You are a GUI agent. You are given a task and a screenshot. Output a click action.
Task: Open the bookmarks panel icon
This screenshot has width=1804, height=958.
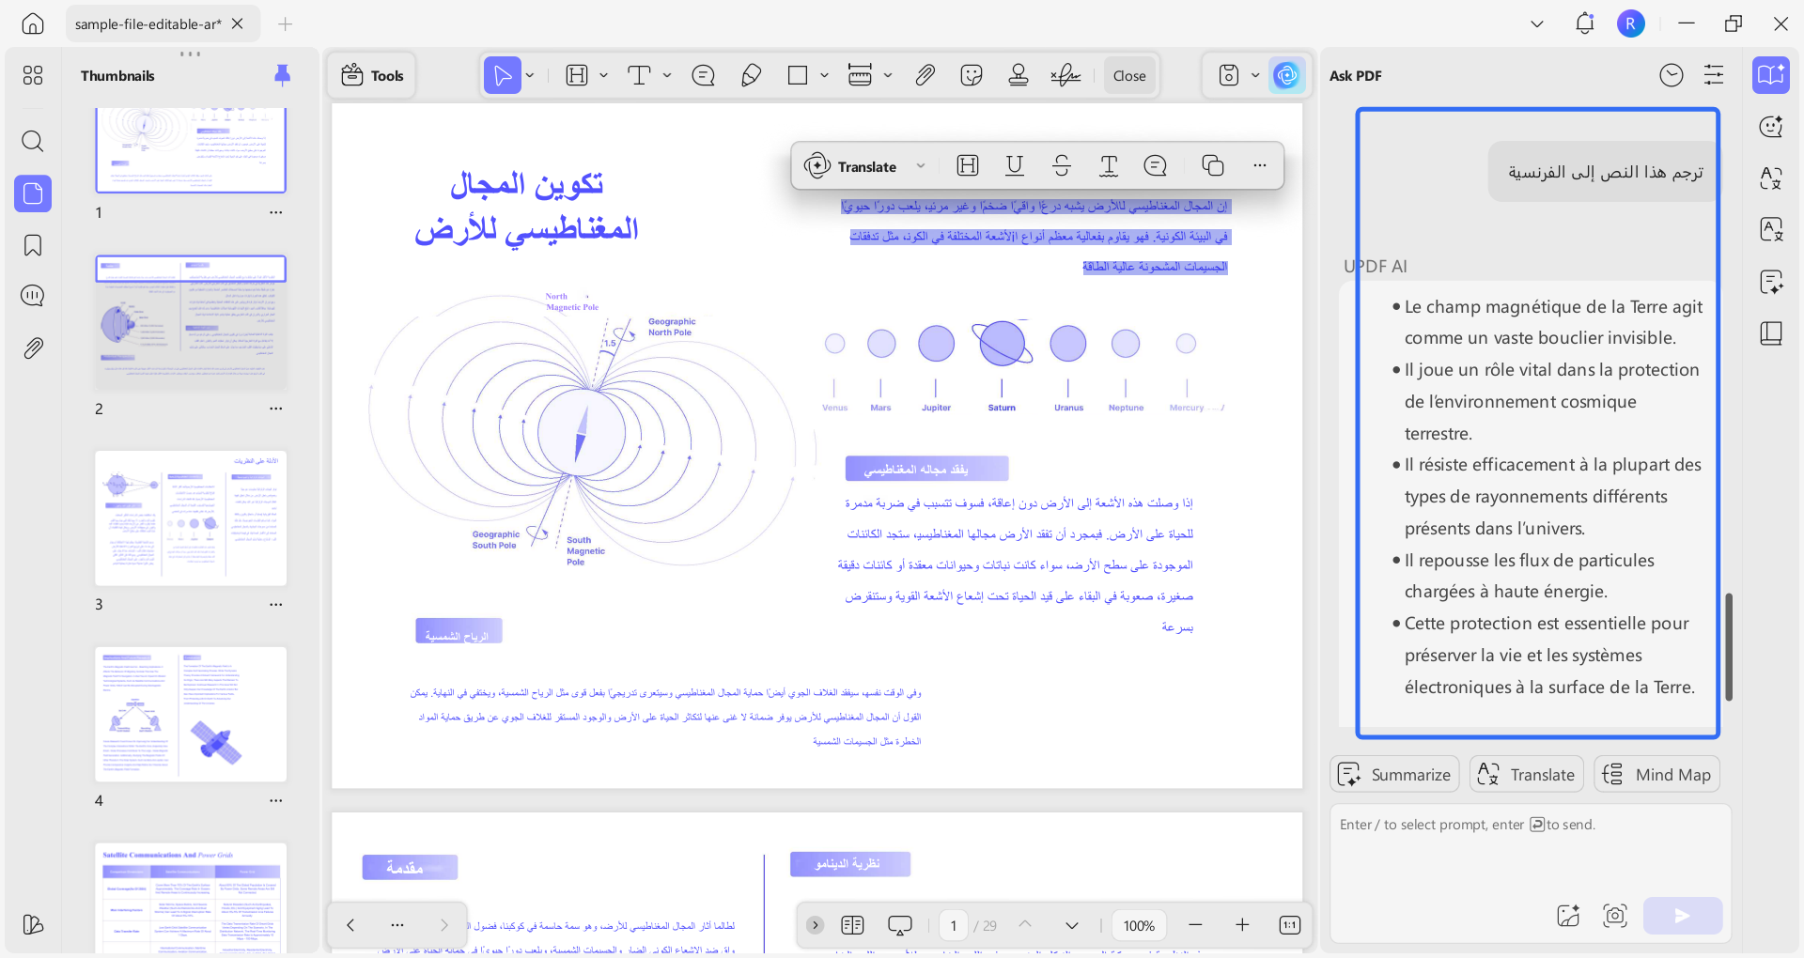33,245
